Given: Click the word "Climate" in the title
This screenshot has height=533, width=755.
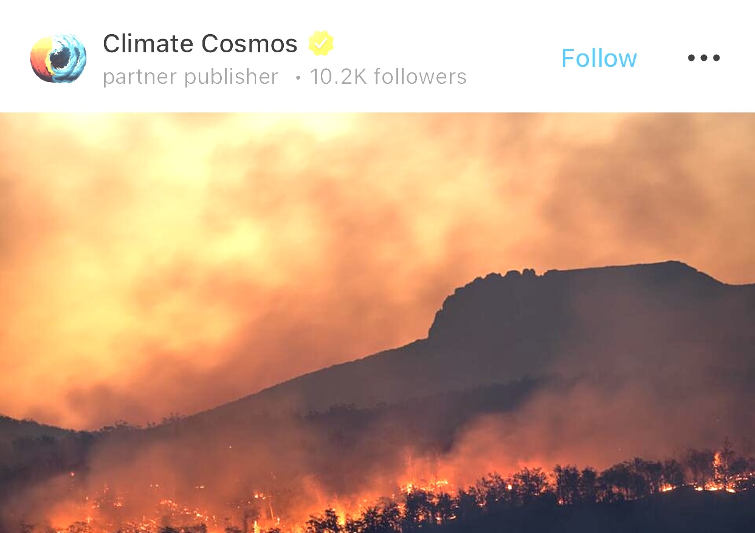Looking at the screenshot, I should coord(148,44).
